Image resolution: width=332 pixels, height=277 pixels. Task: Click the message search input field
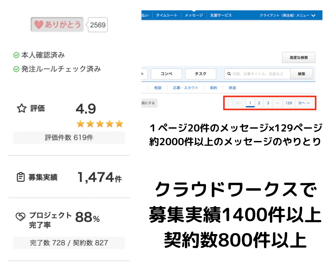pos(257,74)
